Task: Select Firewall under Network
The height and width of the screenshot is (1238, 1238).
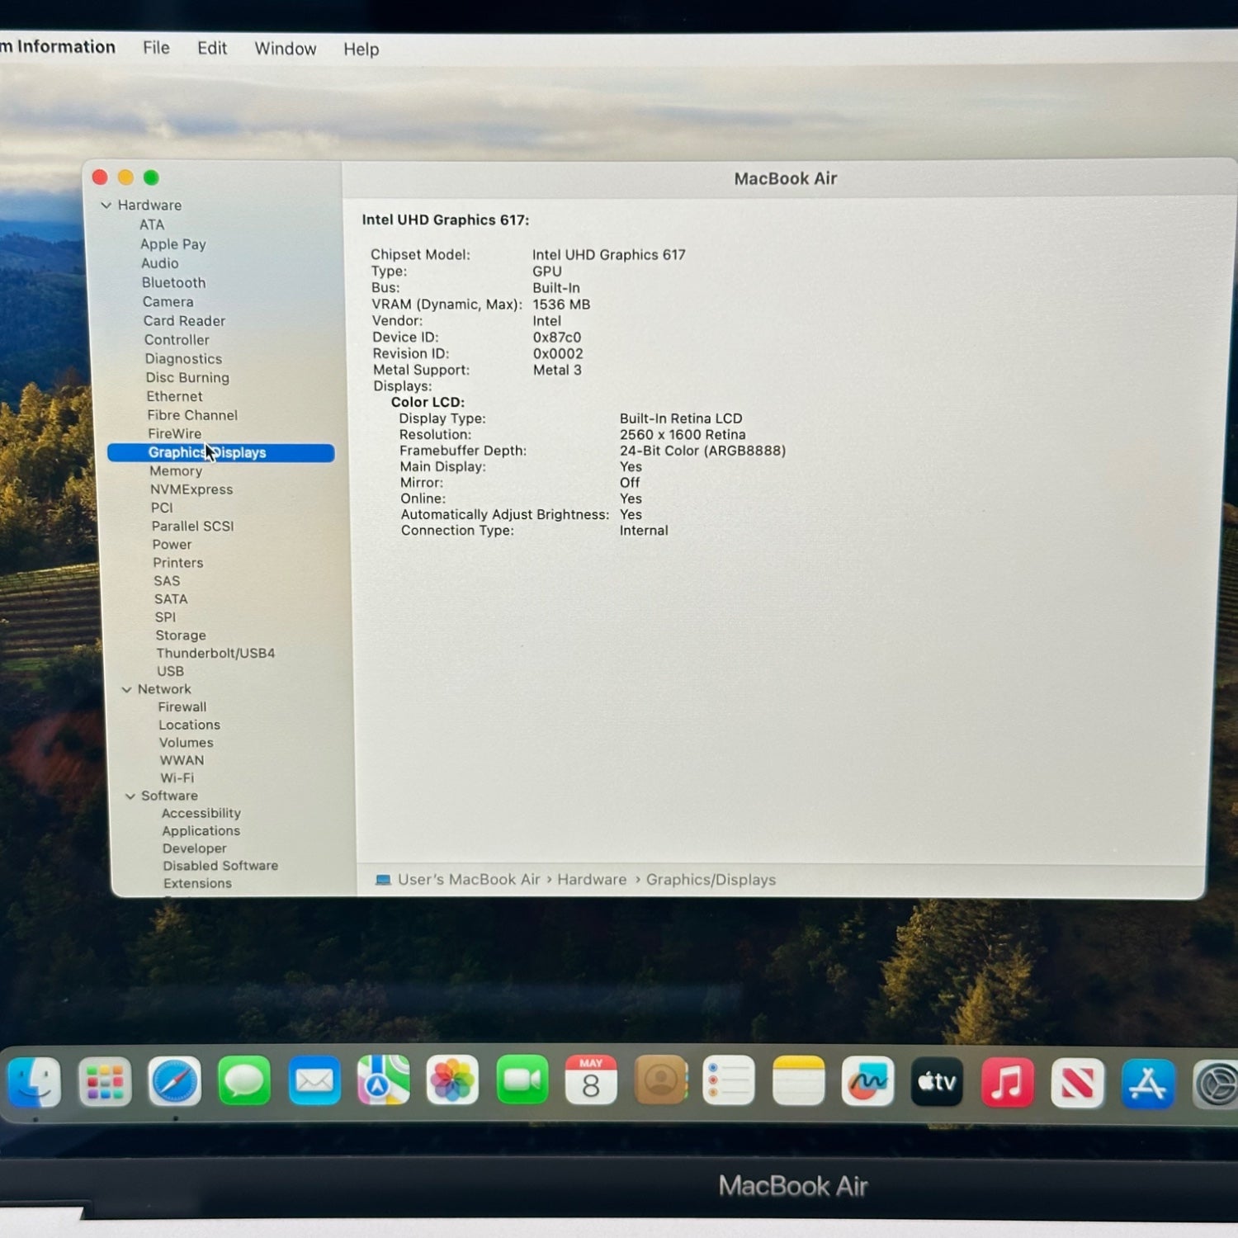Action: [182, 707]
